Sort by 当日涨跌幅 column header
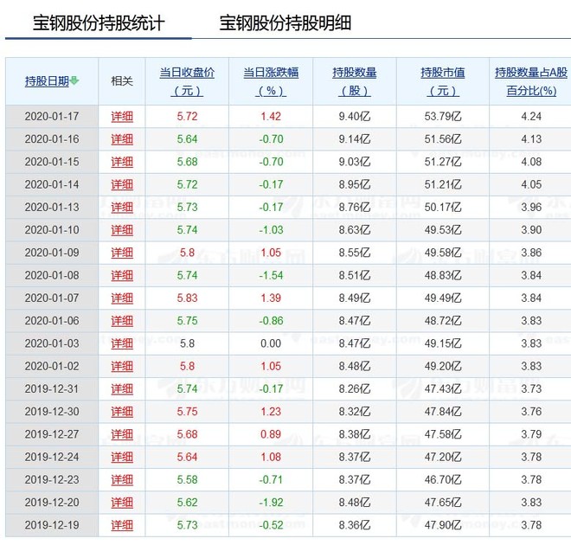This screenshot has width=571, height=545. pos(271,81)
